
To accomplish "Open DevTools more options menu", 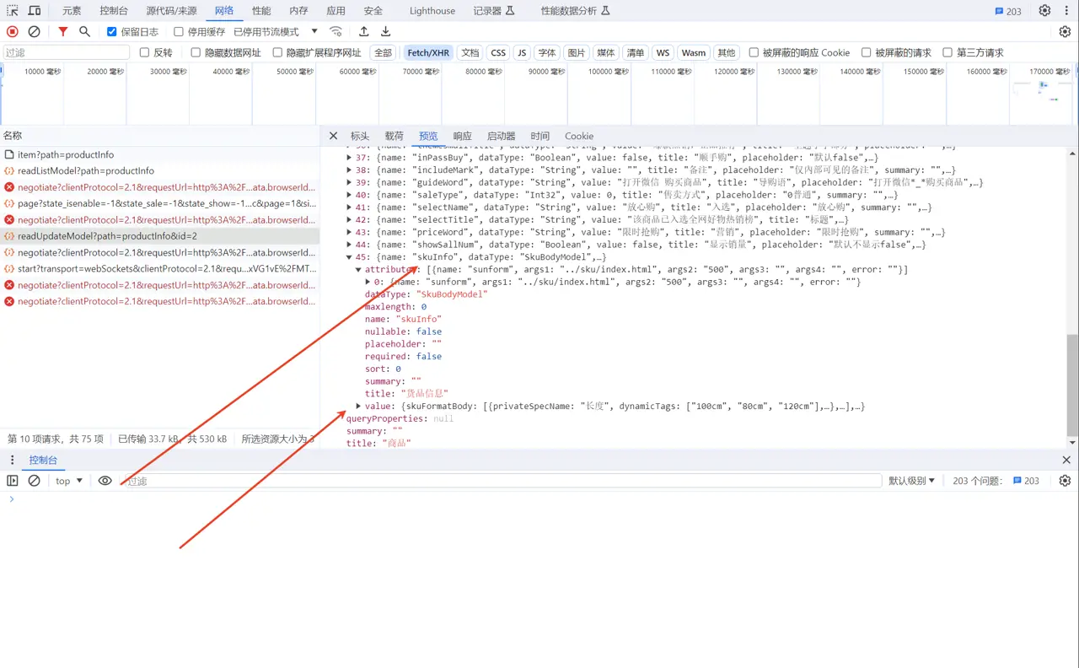I will coord(1066,11).
